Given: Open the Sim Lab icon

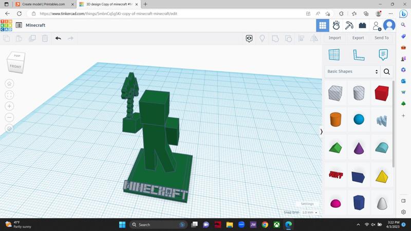Looking at the screenshot, I should 336,25.
